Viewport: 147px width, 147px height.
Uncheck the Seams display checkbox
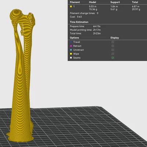click(x=113, y=58)
